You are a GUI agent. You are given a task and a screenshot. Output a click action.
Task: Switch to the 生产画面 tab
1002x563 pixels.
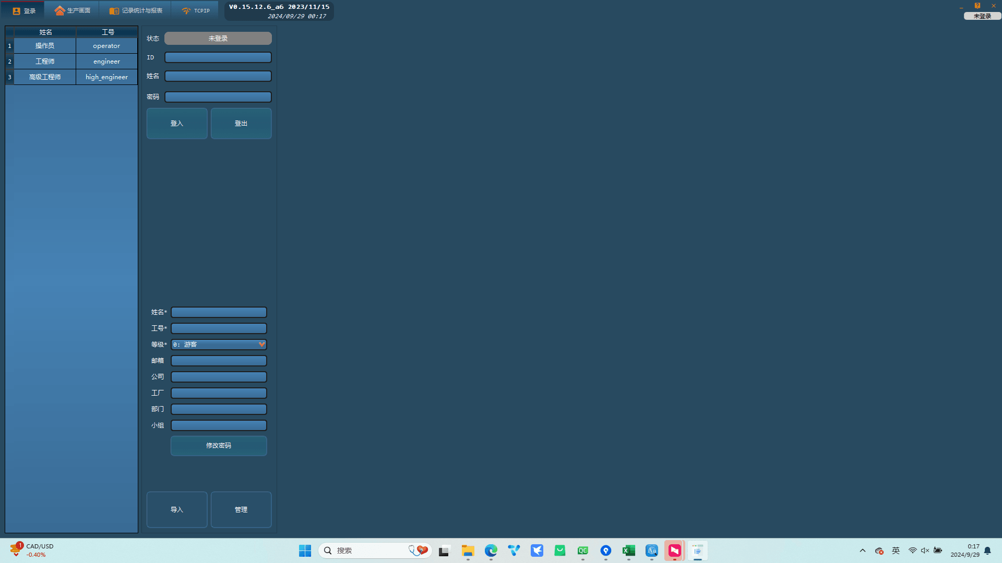[x=72, y=10]
